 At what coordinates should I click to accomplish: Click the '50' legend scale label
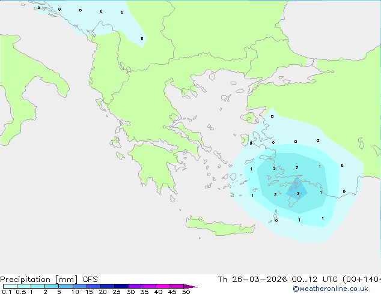[x=186, y=292]
